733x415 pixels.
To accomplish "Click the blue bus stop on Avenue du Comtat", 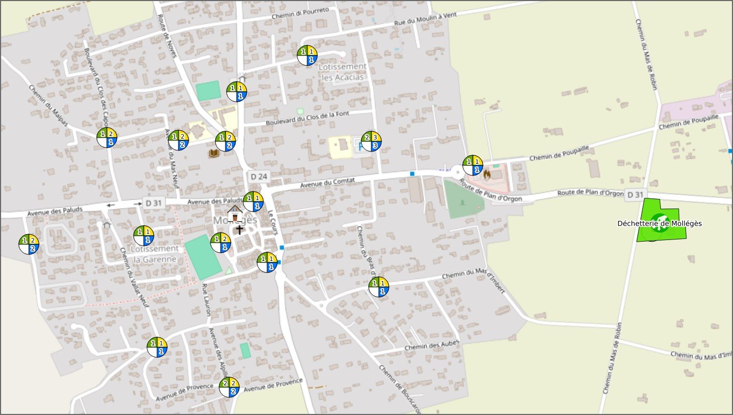I will [x=412, y=174].
